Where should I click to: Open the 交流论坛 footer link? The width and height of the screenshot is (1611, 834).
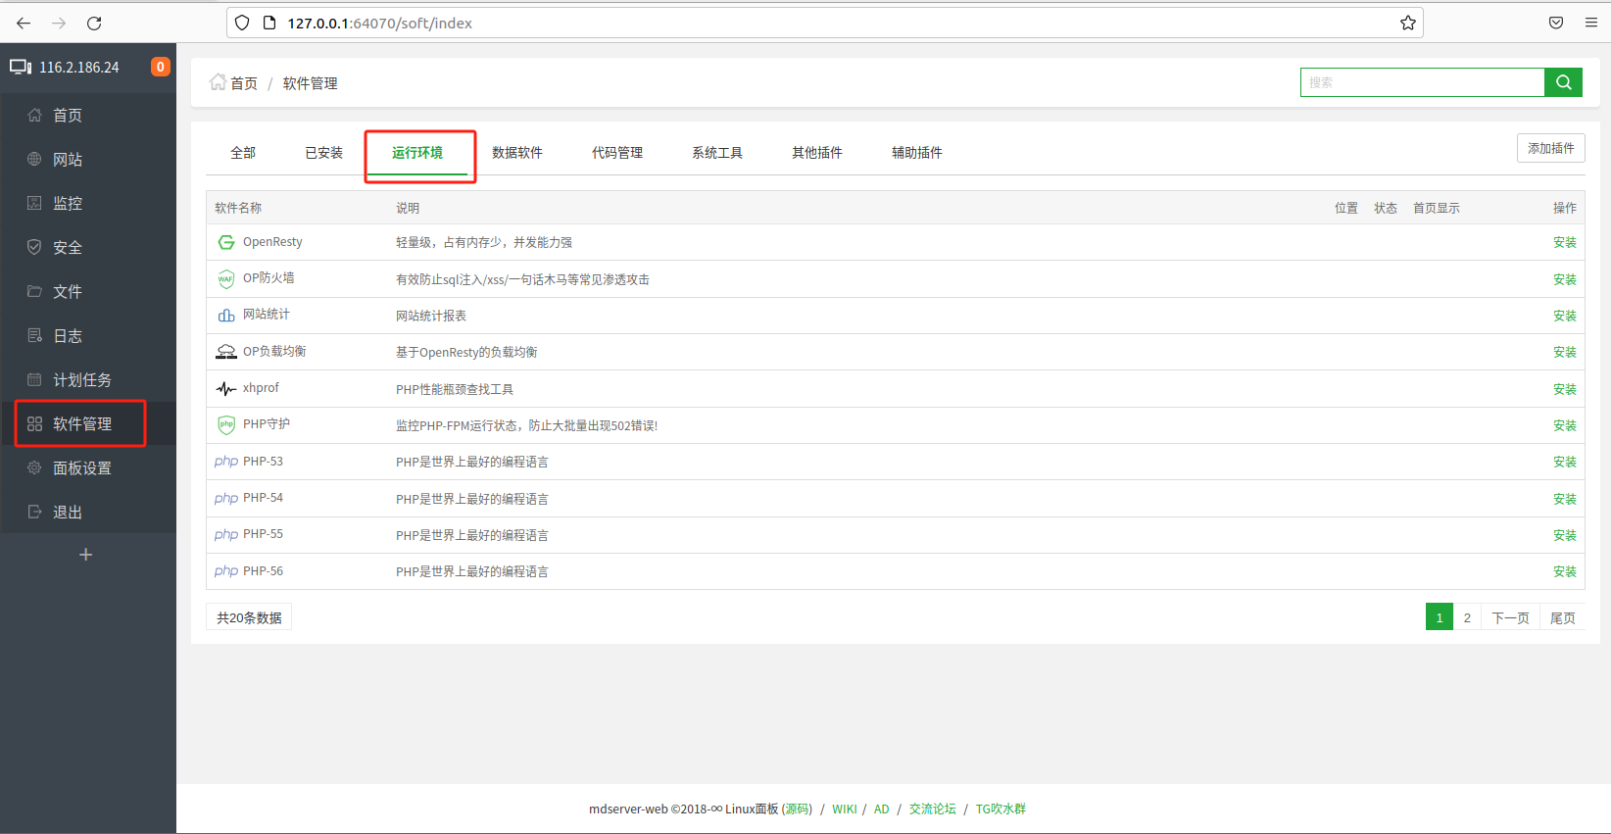tap(932, 809)
